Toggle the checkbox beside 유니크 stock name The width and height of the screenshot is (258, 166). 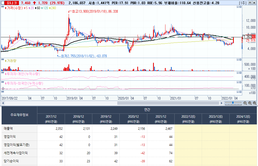(x=3, y=3)
